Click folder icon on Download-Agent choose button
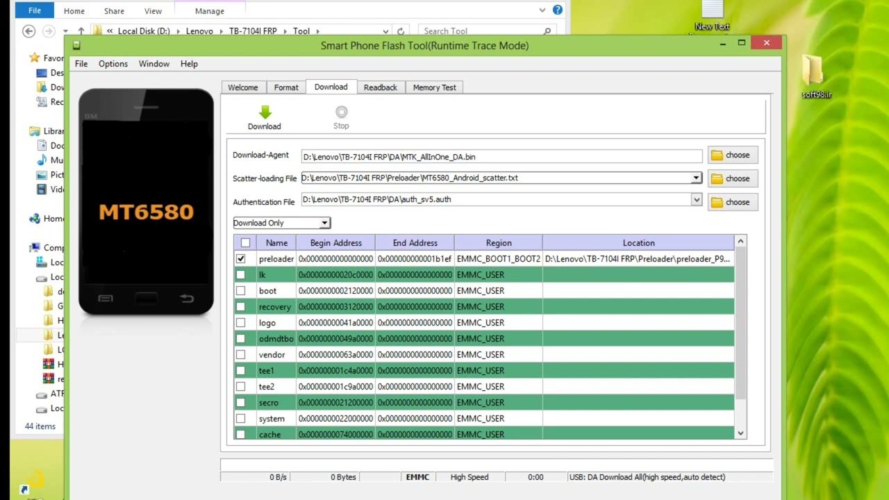 click(x=717, y=155)
